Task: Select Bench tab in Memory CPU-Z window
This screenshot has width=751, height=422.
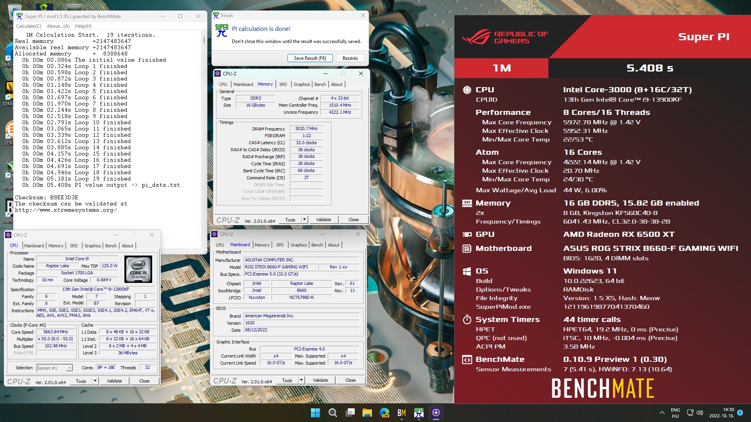Action: click(320, 84)
